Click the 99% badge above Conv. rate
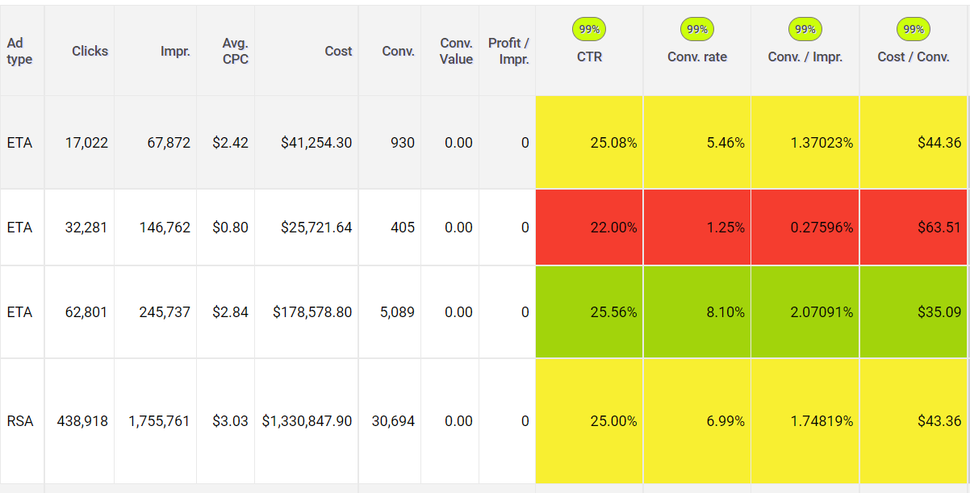Viewport: 970px width, 493px height. [x=697, y=30]
